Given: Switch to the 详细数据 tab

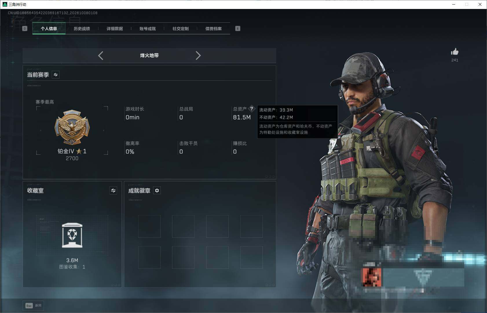Looking at the screenshot, I should 115,28.
